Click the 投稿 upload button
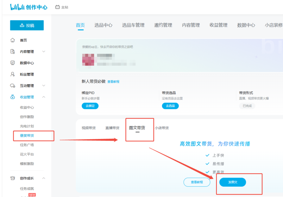Image resolution: width=283 pixels, height=197 pixels. pyautogui.click(x=27, y=25)
